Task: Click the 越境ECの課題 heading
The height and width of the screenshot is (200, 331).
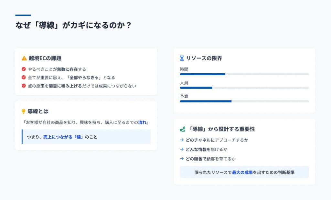Action: click(45, 58)
